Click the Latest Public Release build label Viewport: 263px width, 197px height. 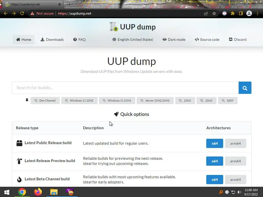[x=48, y=143]
